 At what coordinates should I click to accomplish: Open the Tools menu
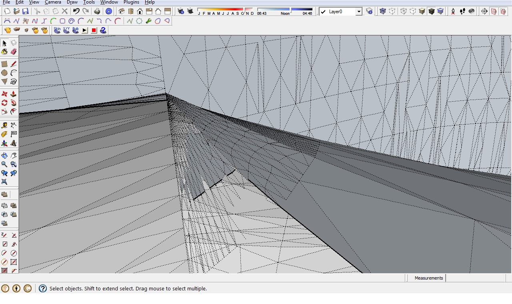(x=89, y=2)
